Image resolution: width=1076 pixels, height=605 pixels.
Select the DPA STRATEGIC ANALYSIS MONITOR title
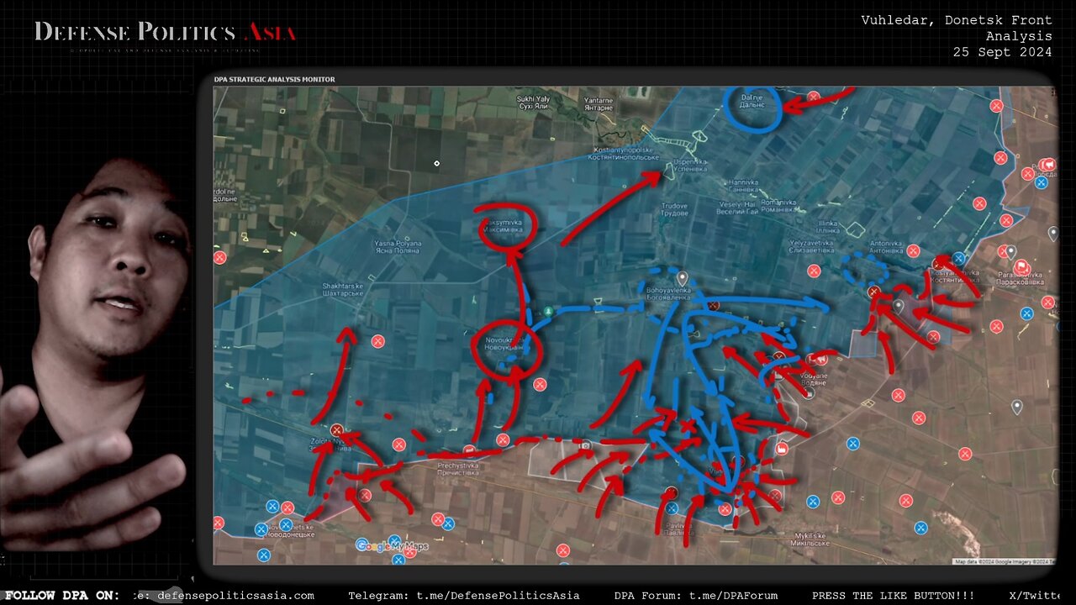click(274, 80)
